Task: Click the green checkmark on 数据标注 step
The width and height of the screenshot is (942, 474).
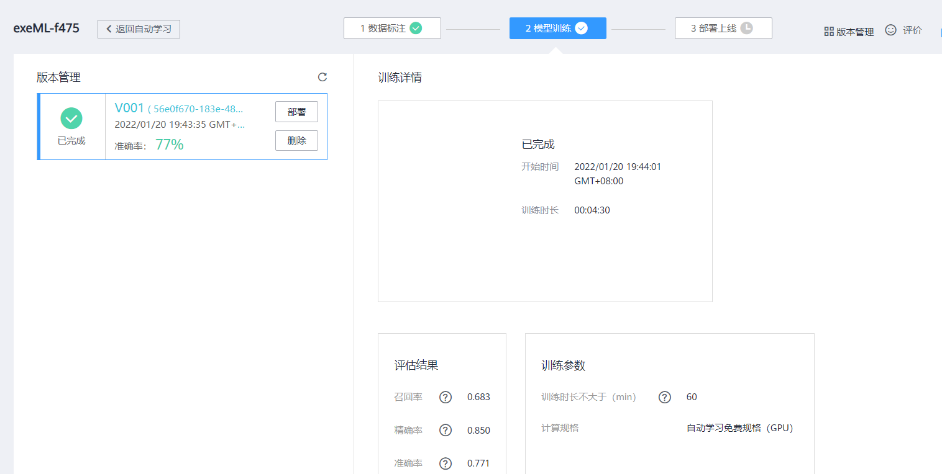Action: click(417, 27)
